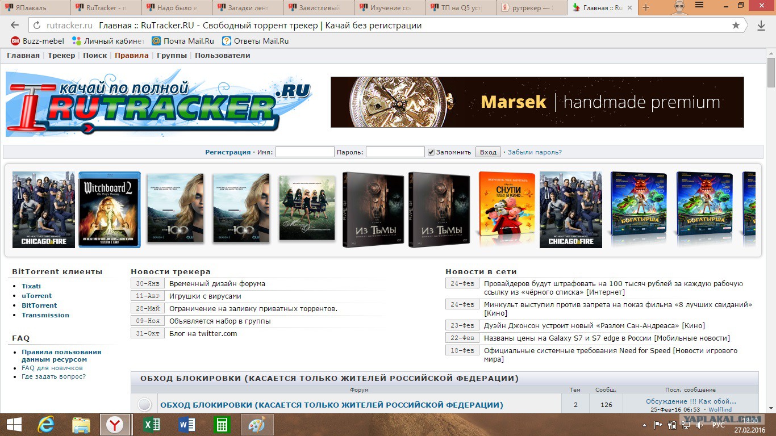776x436 pixels.
Task: Click the Вход login button
Action: [x=488, y=152]
